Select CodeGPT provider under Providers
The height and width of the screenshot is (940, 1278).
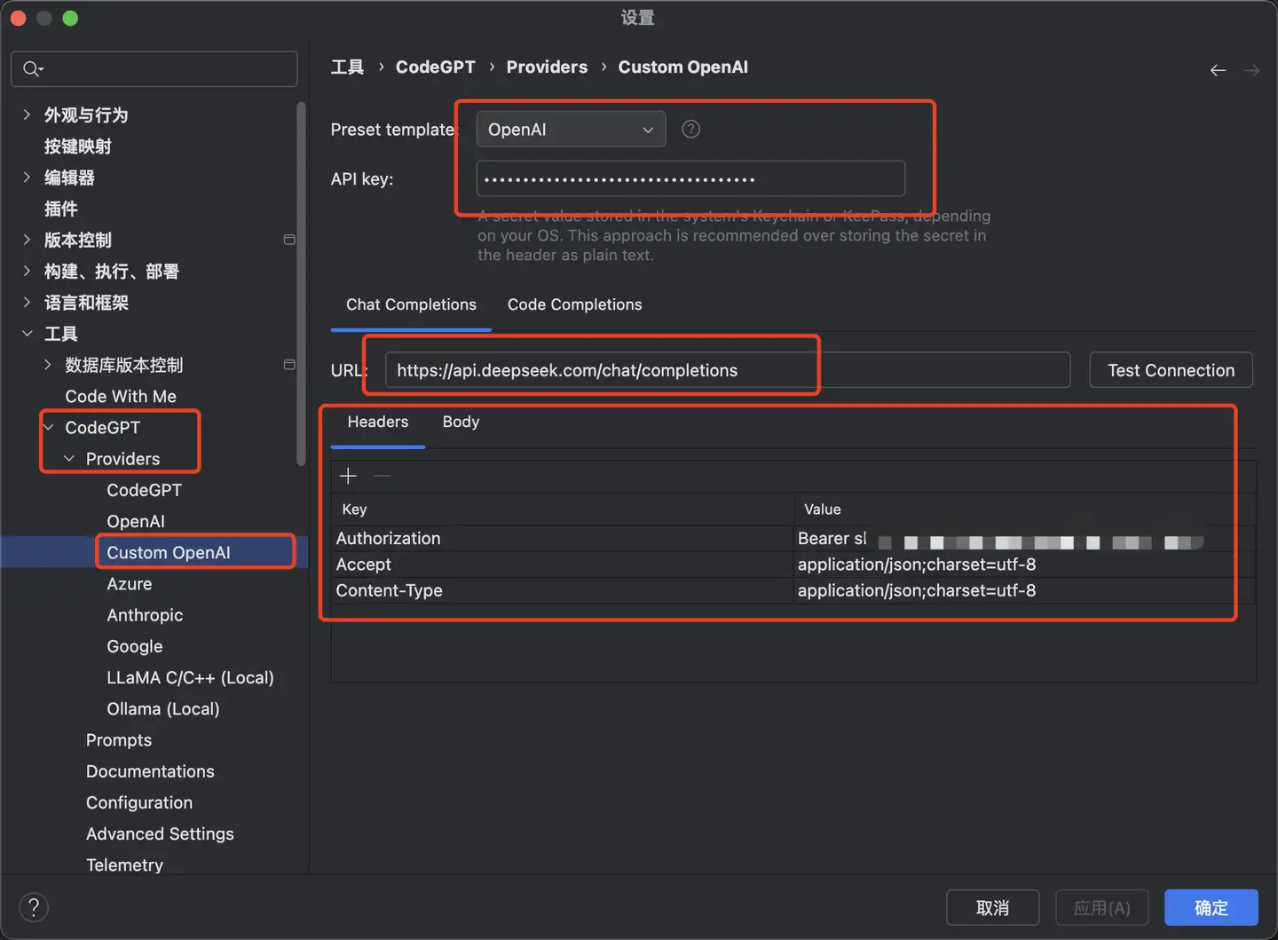[144, 490]
